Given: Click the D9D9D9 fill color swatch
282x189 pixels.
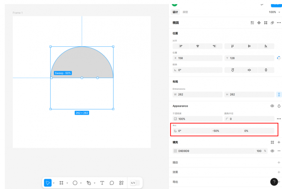Looking at the screenshot, I should pos(175,151).
